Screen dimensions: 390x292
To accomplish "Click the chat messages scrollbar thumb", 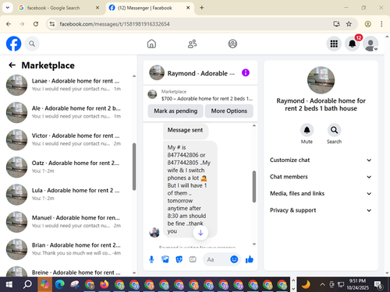I will [x=254, y=186].
